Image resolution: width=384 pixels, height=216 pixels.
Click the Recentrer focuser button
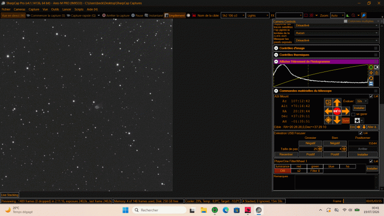pyautogui.click(x=286, y=155)
